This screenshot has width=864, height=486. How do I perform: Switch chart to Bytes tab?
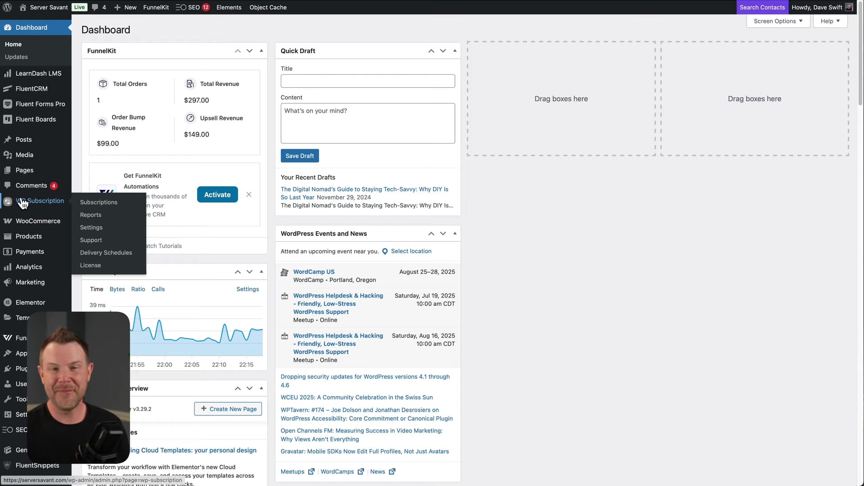click(117, 289)
